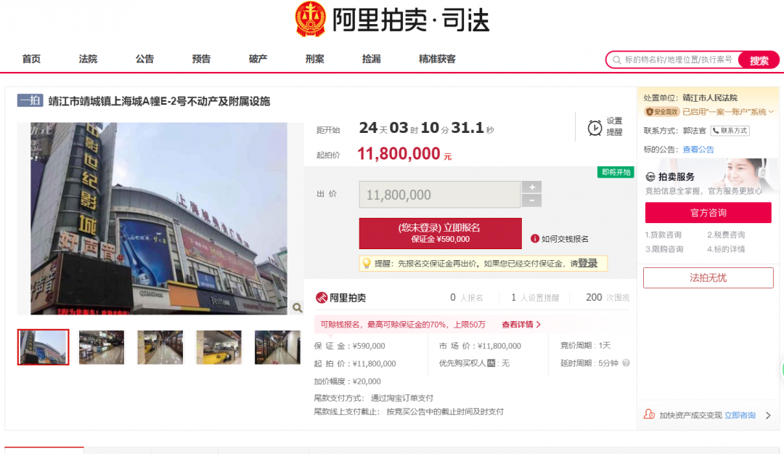Select the third photo thumbnail
The height and width of the screenshot is (454, 784).
[160, 347]
